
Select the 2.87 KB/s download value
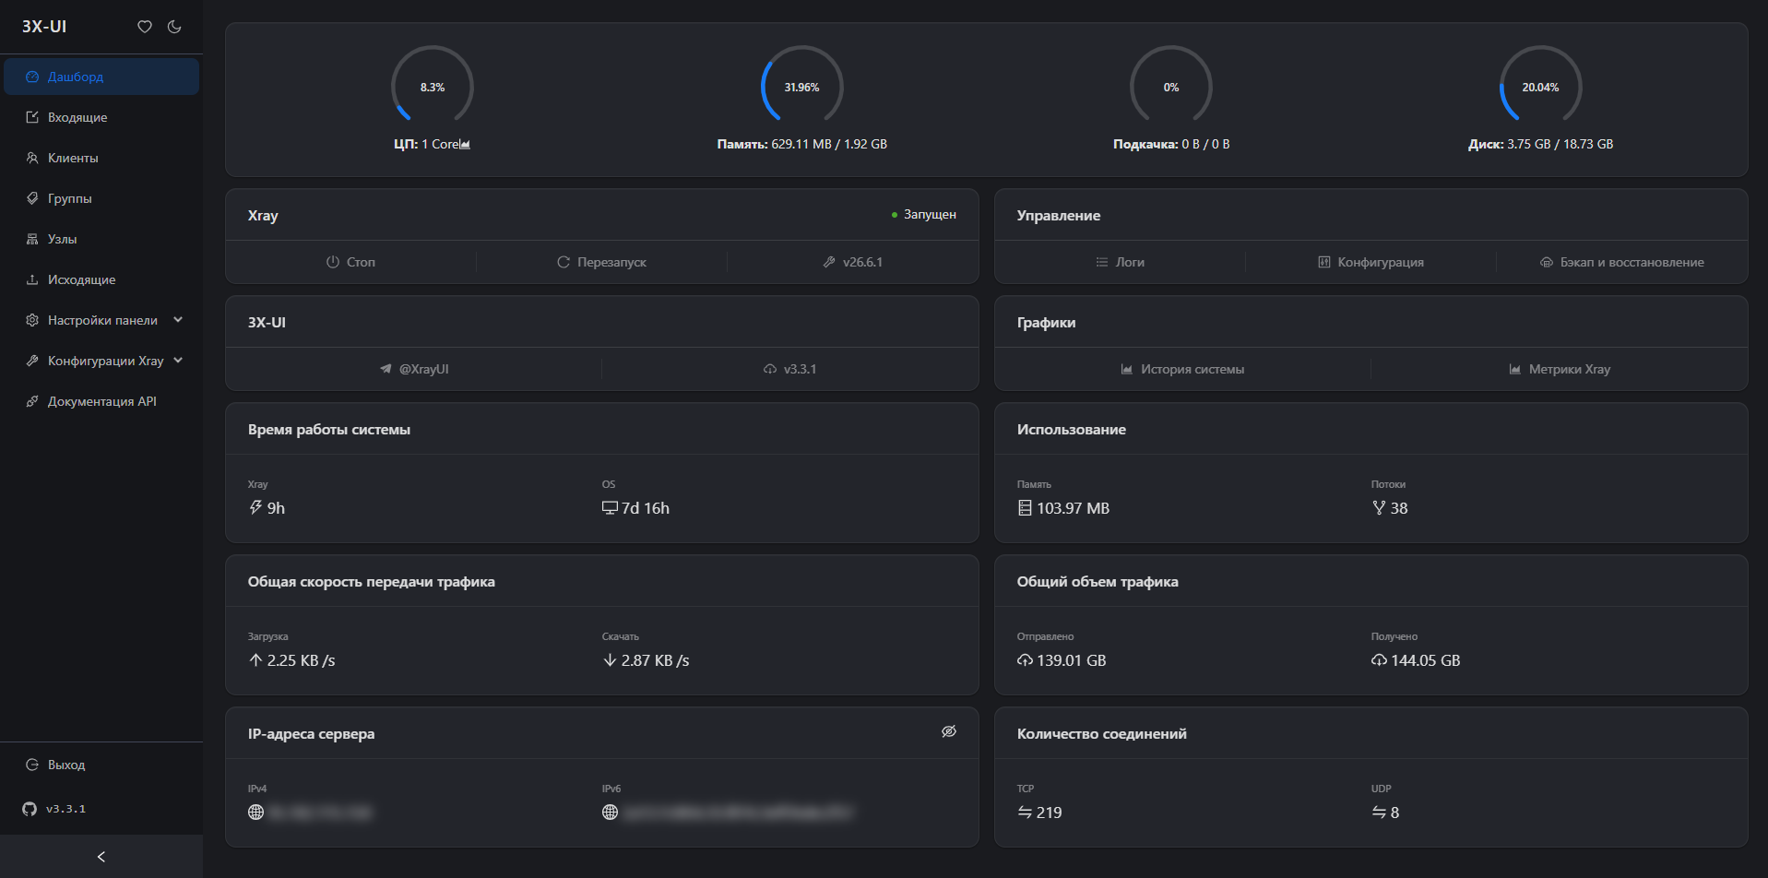[x=656, y=660]
